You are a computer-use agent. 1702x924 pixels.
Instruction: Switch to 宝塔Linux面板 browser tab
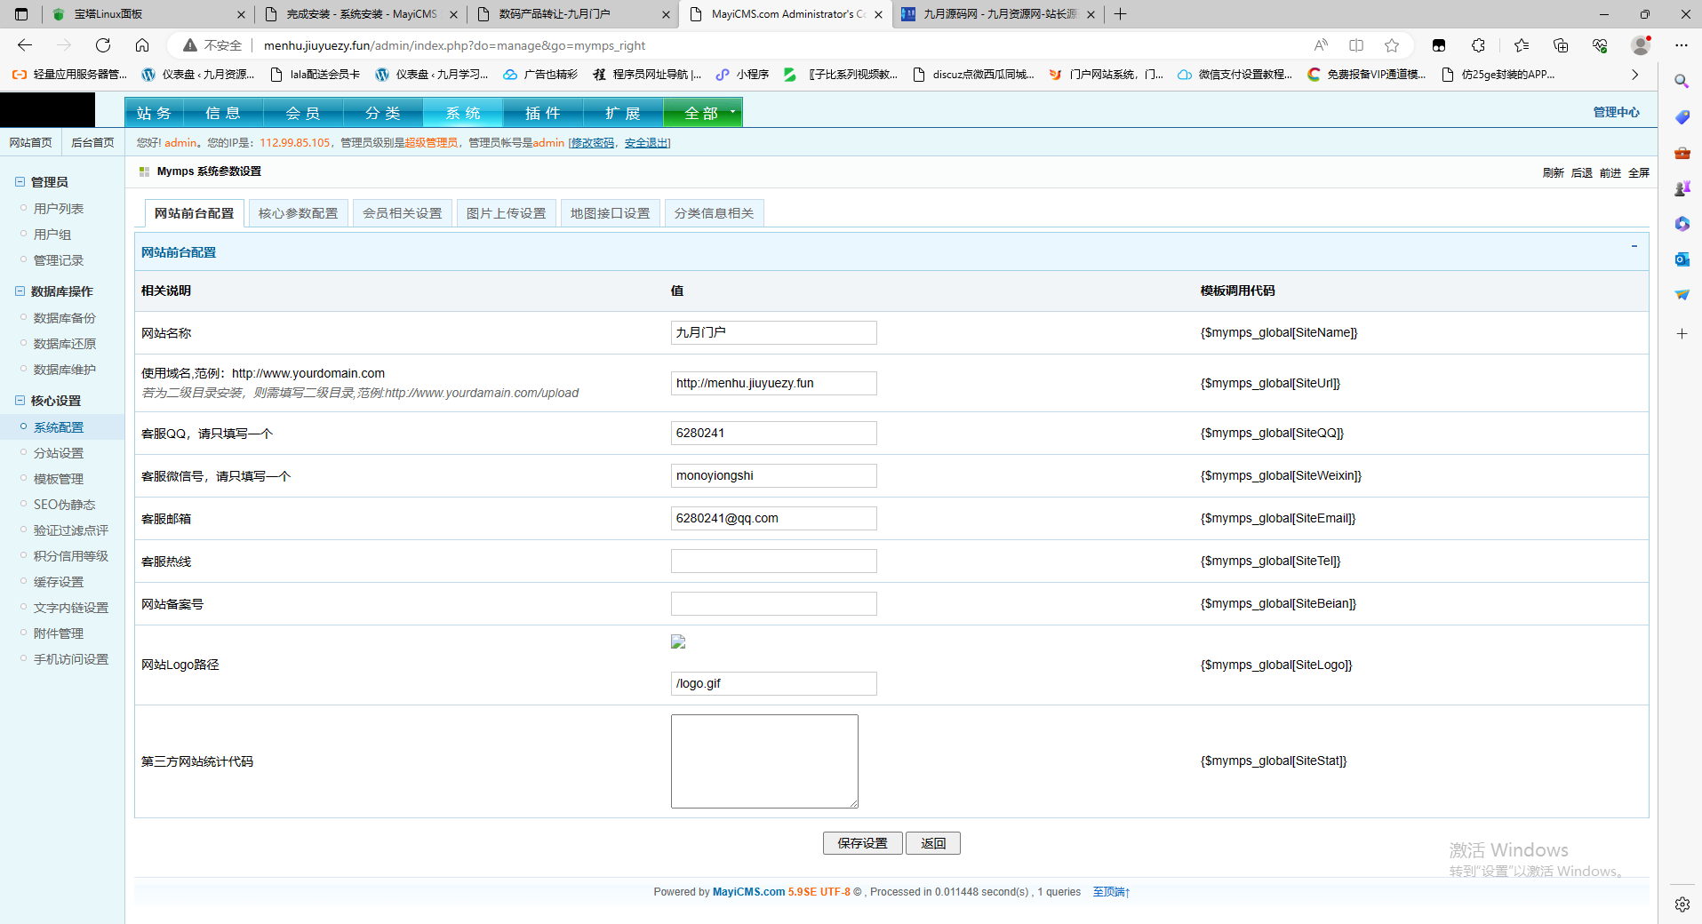click(x=148, y=14)
